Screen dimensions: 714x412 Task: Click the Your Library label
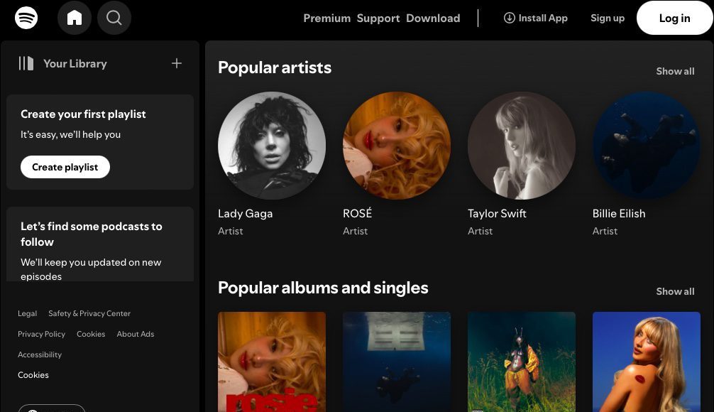[75, 63]
